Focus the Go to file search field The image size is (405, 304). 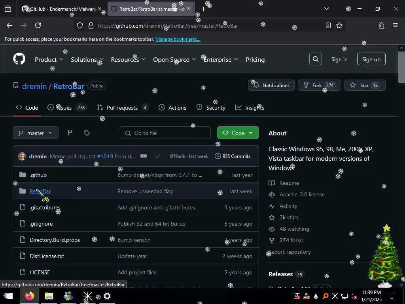point(165,133)
